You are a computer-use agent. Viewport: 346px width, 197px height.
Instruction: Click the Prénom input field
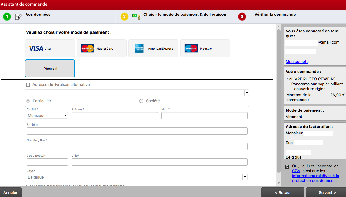115,116
